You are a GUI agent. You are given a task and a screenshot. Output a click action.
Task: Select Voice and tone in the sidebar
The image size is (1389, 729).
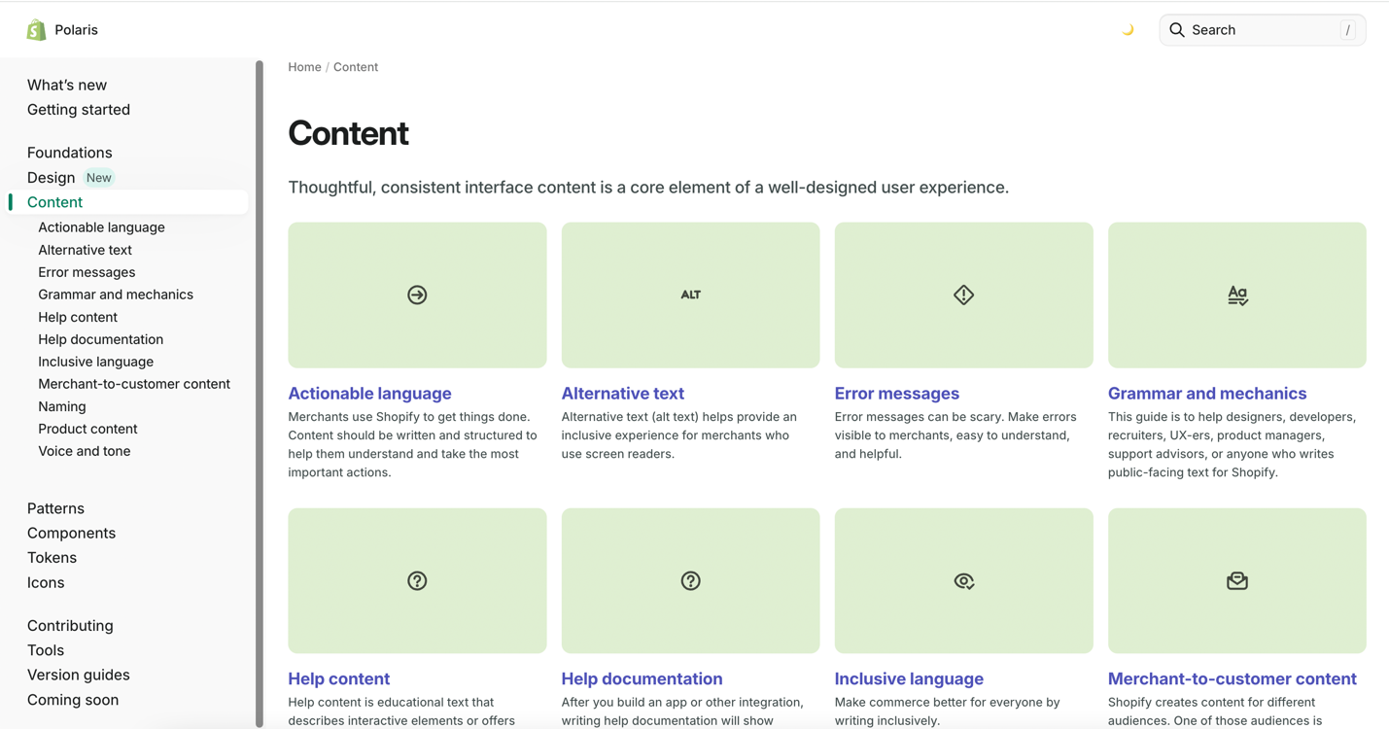[84, 450]
